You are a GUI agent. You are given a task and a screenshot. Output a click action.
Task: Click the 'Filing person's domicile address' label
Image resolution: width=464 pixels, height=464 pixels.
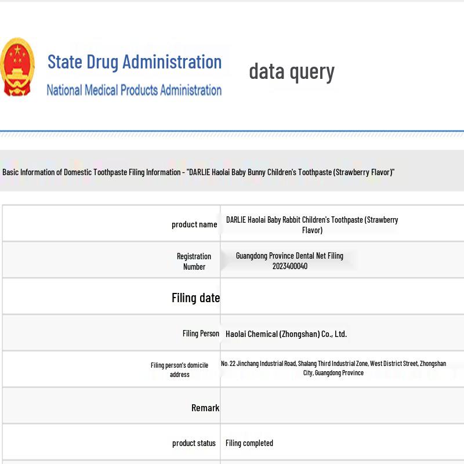click(180, 369)
